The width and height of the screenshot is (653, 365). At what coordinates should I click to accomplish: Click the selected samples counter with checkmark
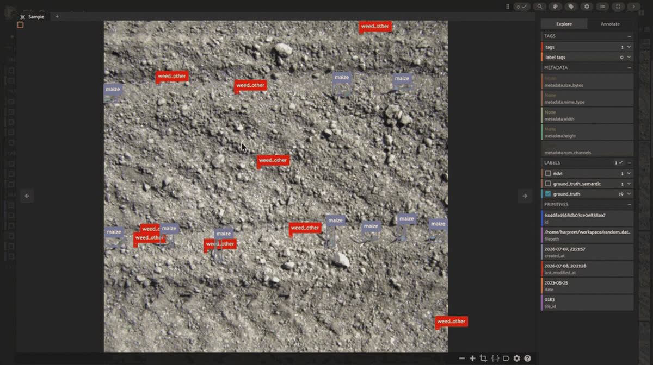click(522, 7)
